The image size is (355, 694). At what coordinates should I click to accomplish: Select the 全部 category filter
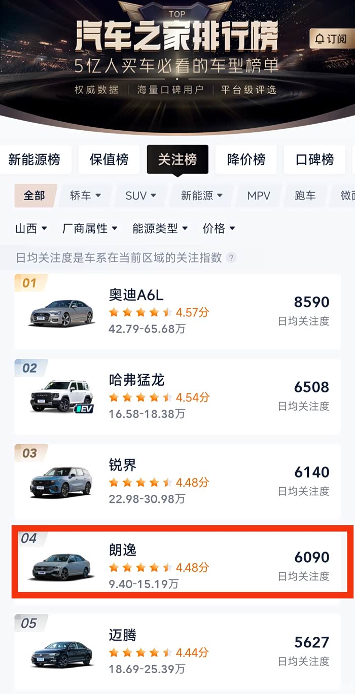(34, 196)
